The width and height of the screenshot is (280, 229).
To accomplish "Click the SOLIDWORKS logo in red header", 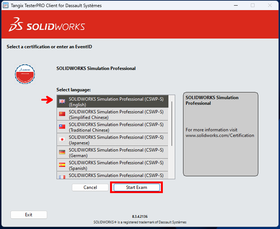I will point(47,25).
